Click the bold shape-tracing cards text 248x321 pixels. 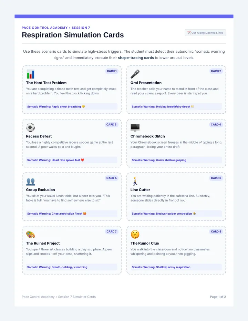[x=136, y=58]
